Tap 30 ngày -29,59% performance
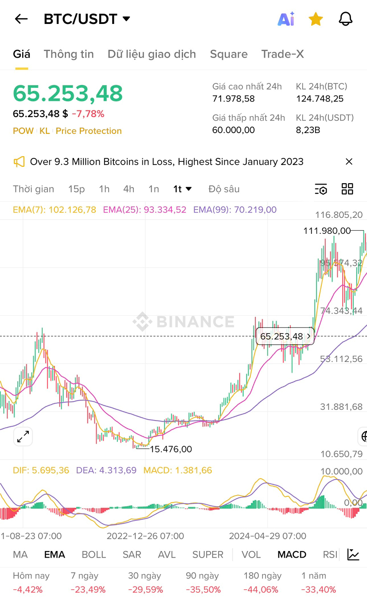 [x=146, y=582]
